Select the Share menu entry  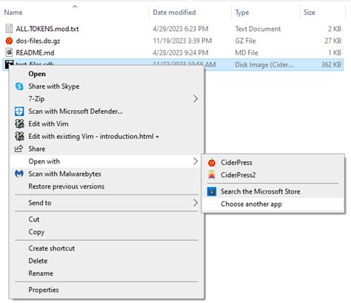[107, 149]
